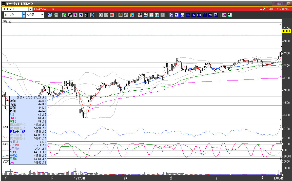Click the eraser tool icon
292x181 pixels.
click(81, 15)
